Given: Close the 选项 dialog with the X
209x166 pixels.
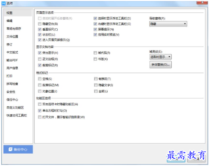Looking at the screenshot, I should coord(202,2).
